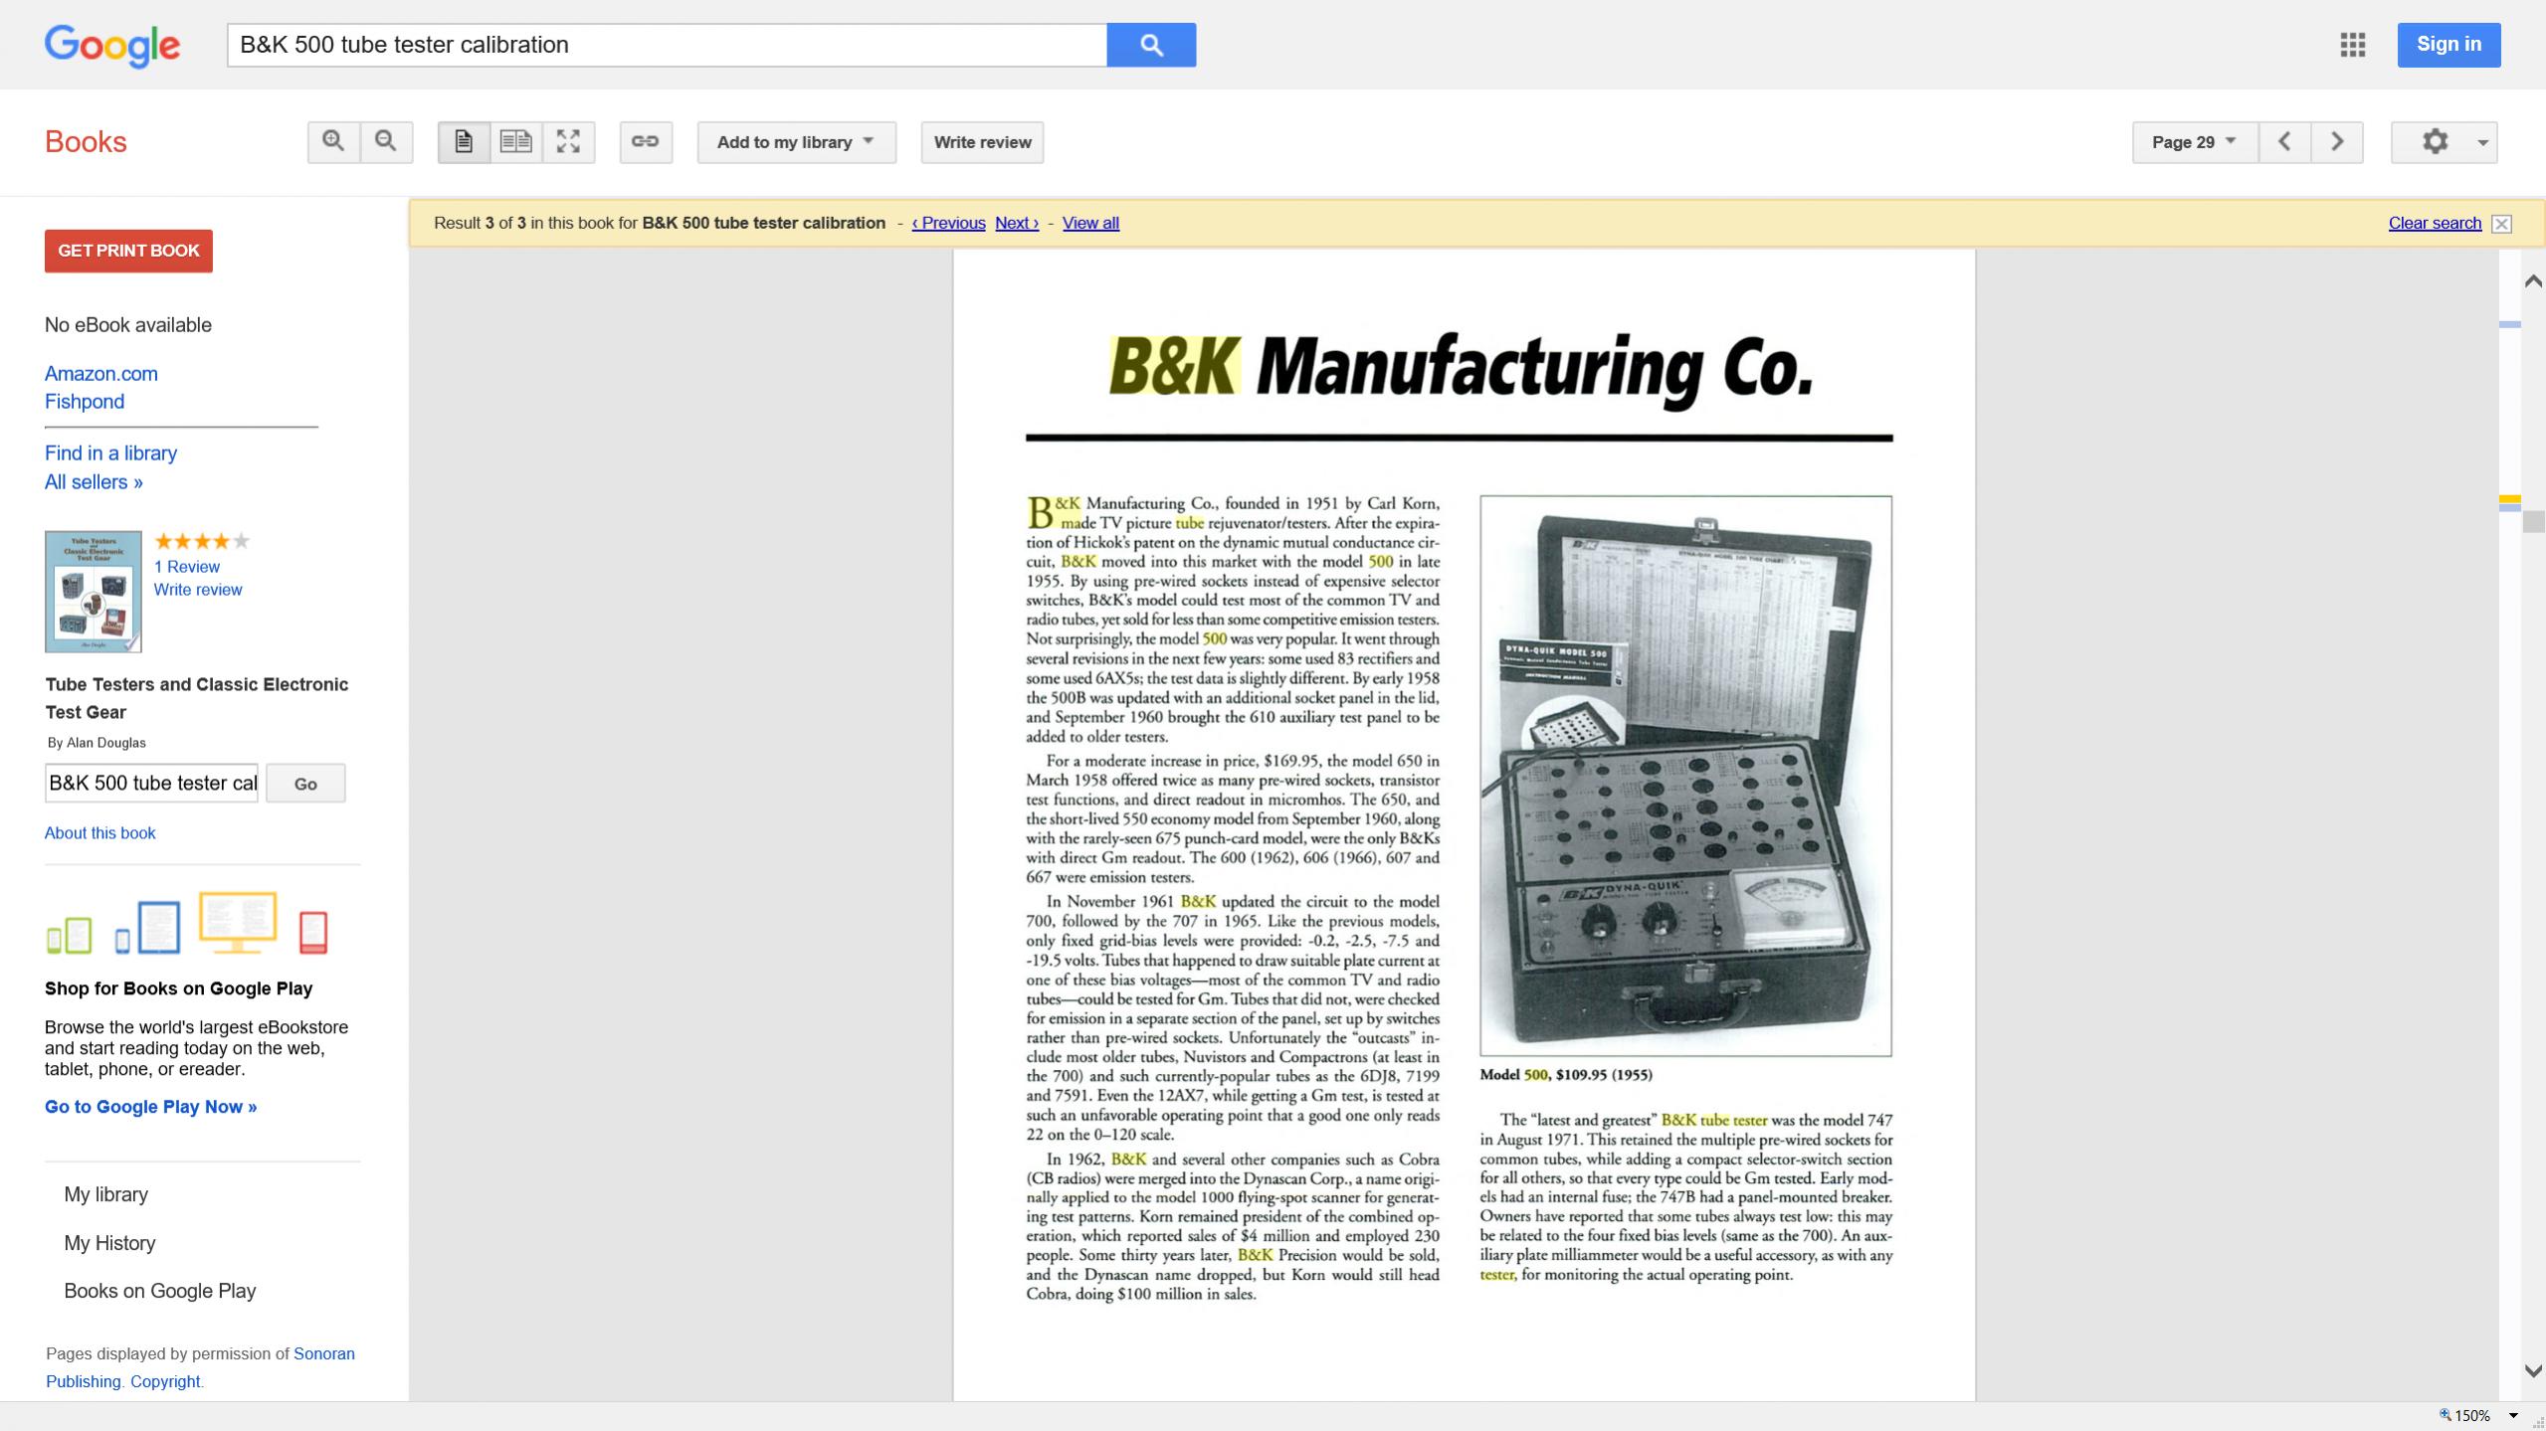
Task: Open Books on Google Play
Action: (x=160, y=1291)
